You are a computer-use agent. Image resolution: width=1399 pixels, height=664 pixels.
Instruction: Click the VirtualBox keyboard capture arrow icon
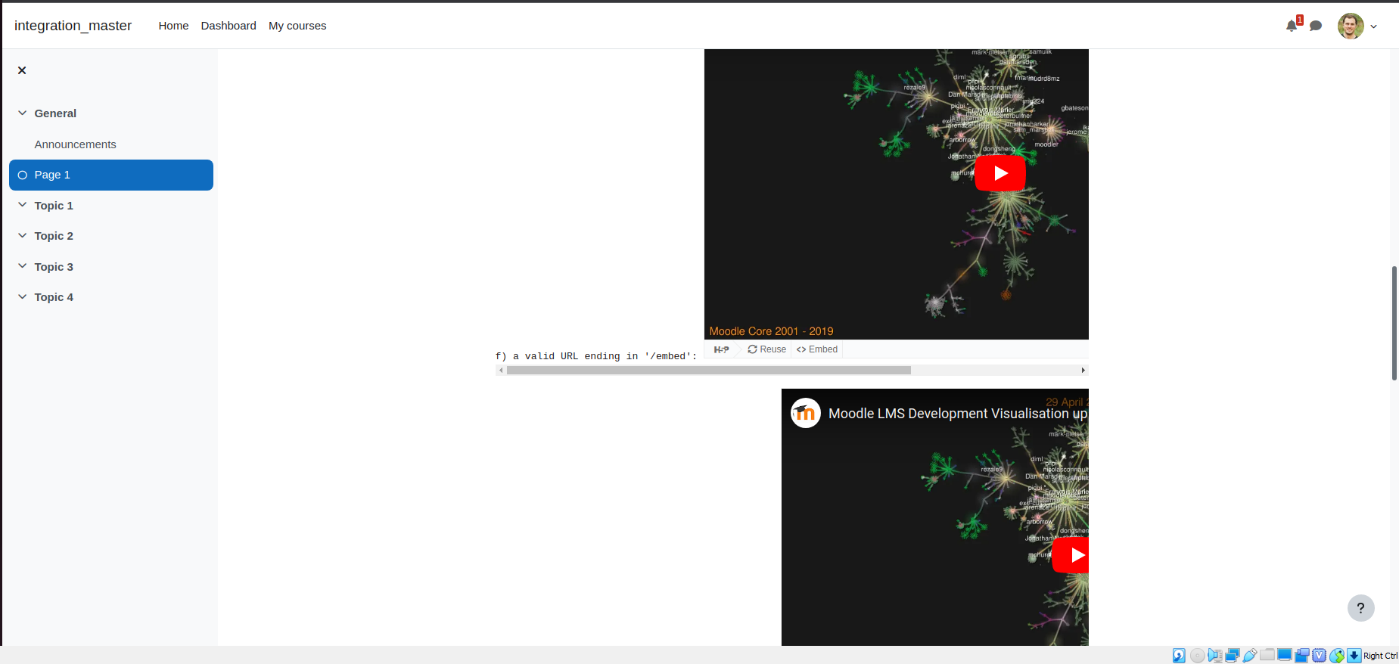(x=1354, y=656)
